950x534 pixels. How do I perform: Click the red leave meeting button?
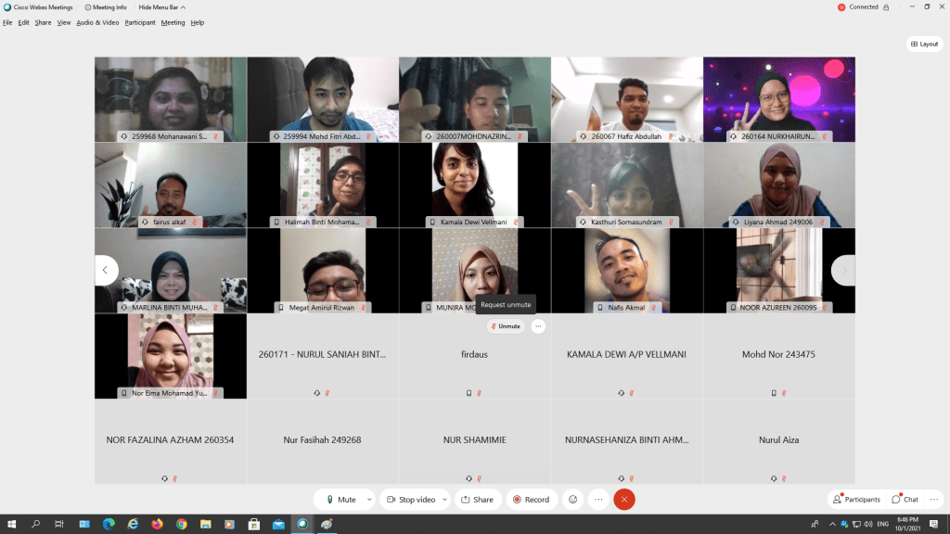624,500
